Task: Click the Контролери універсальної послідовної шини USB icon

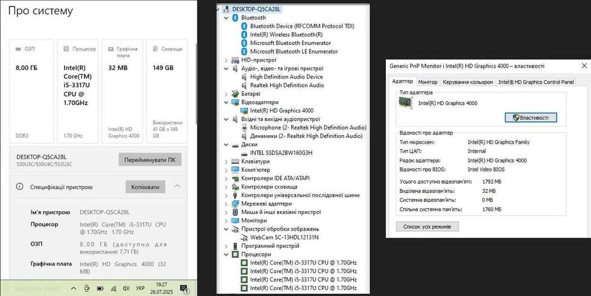Action: tap(235, 195)
